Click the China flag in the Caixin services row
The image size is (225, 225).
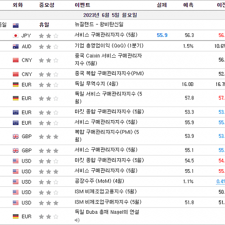pyautogui.click(x=16, y=60)
